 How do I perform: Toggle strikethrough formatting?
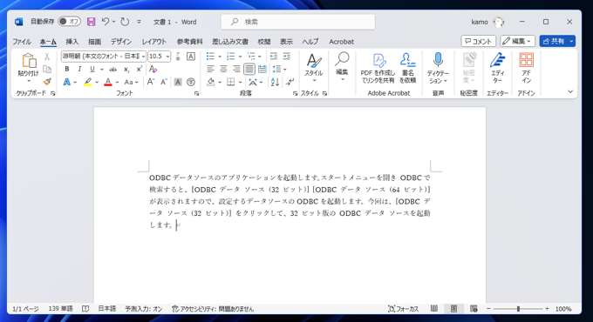click(x=112, y=69)
